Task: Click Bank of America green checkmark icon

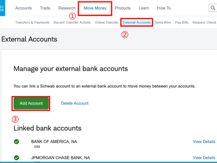Action: (16, 142)
